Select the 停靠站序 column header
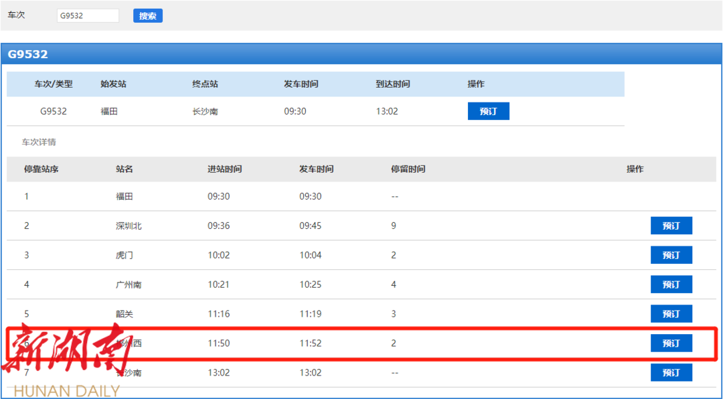This screenshot has height=399, width=723. (42, 169)
